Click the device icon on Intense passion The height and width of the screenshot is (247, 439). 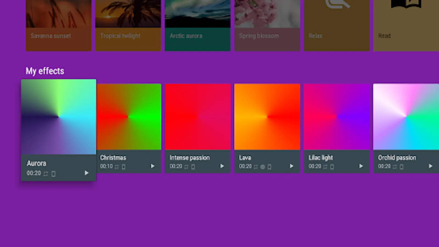[x=193, y=167]
